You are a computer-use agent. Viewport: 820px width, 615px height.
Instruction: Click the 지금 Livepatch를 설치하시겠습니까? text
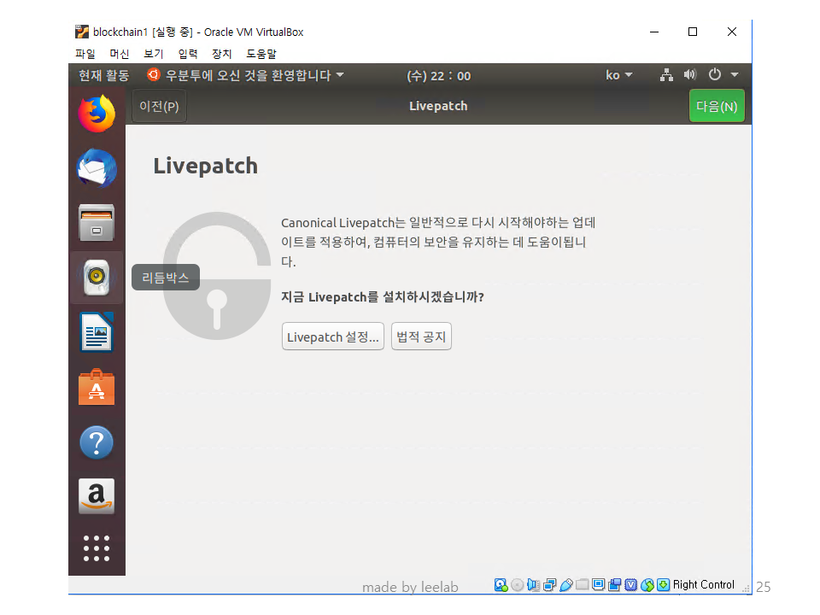point(383,297)
